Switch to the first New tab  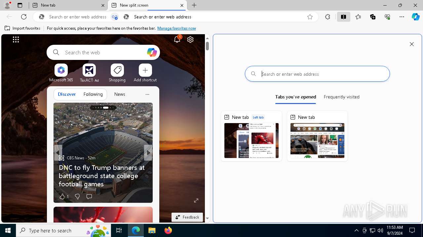[68, 5]
